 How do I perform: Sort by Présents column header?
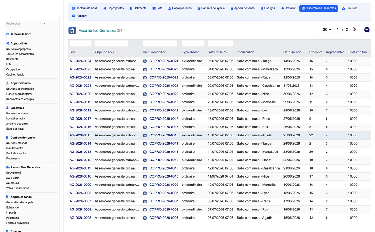click(x=316, y=52)
